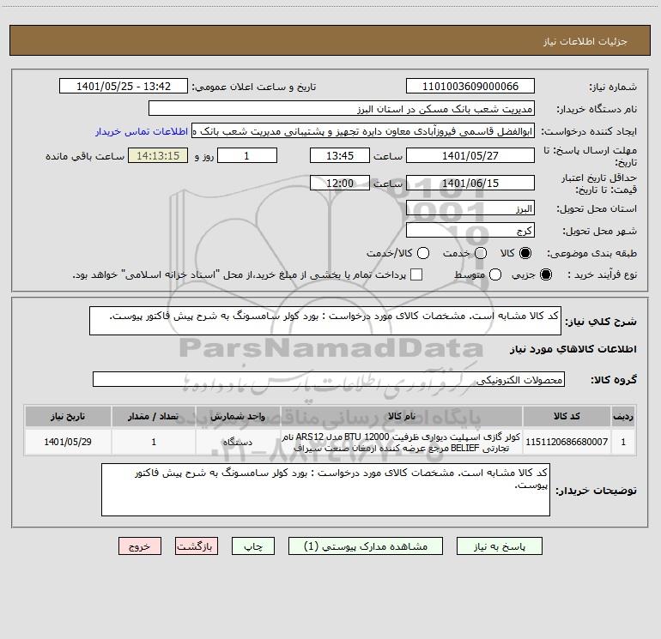Click the delivery province field البرز
The image size is (661, 639).
pos(470,208)
